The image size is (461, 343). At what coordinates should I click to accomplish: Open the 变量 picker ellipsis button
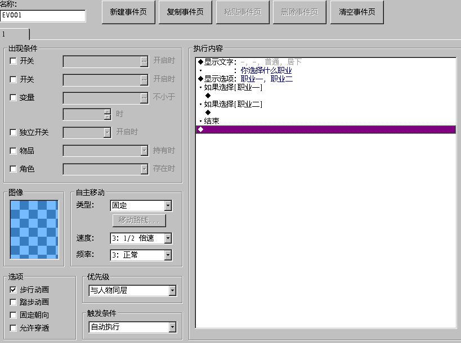[144, 98]
